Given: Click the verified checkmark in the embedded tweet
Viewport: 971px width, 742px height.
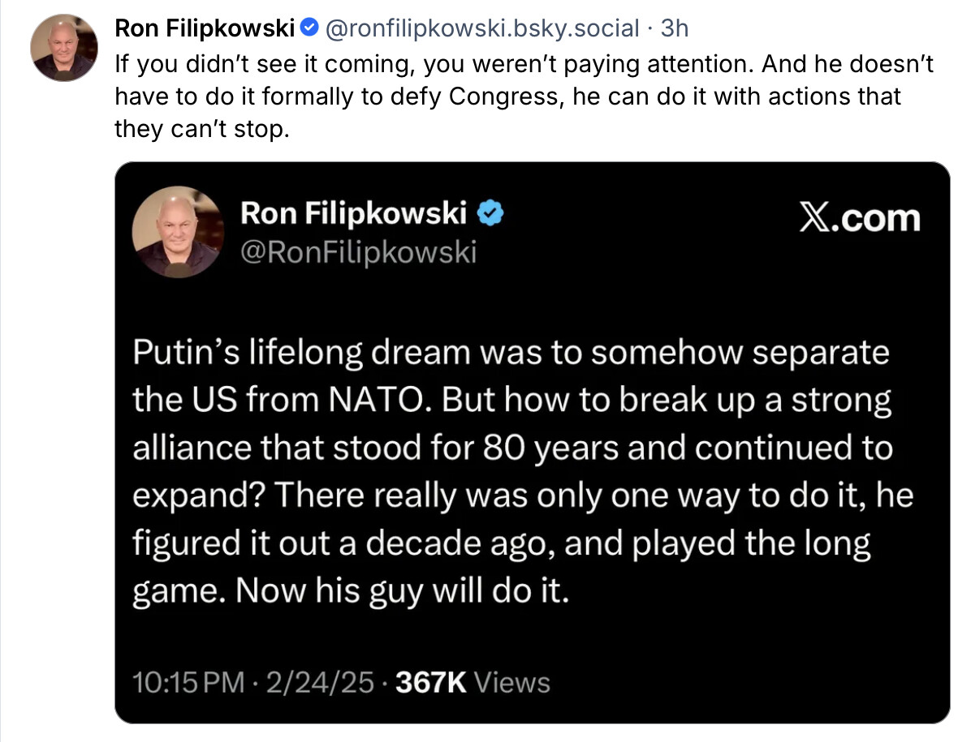Looking at the screenshot, I should [x=492, y=214].
